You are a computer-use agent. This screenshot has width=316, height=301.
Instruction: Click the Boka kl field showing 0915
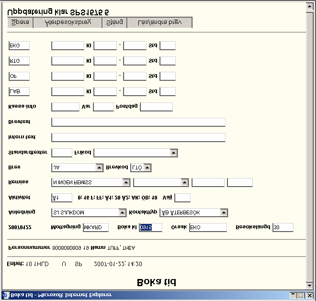point(150,227)
